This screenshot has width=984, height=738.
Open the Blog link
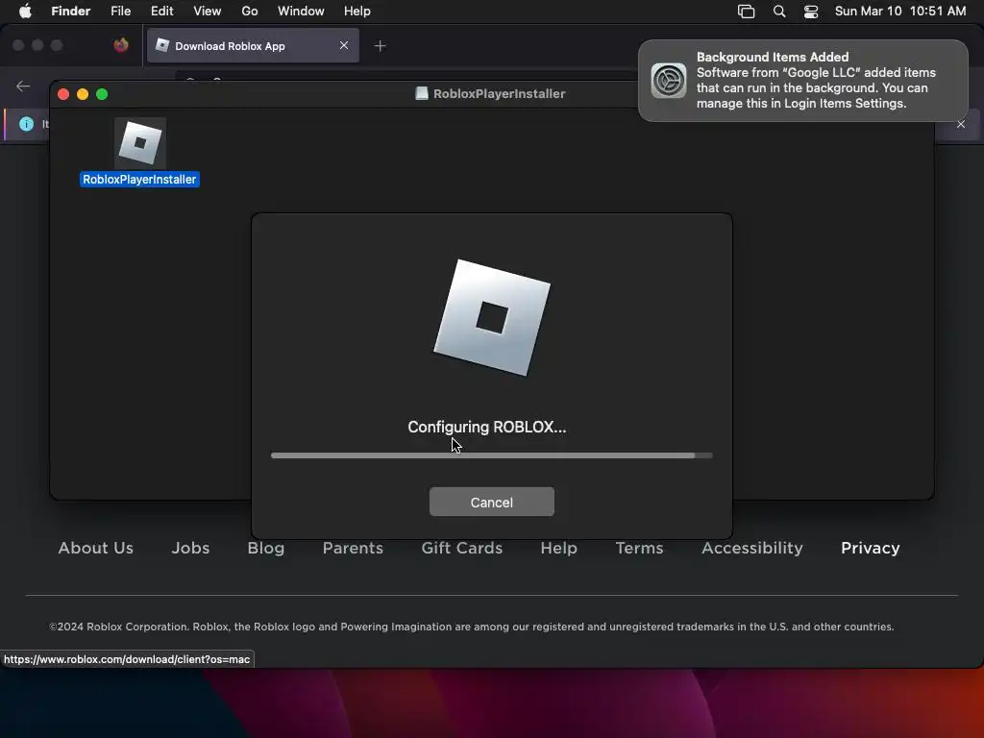pos(265,548)
